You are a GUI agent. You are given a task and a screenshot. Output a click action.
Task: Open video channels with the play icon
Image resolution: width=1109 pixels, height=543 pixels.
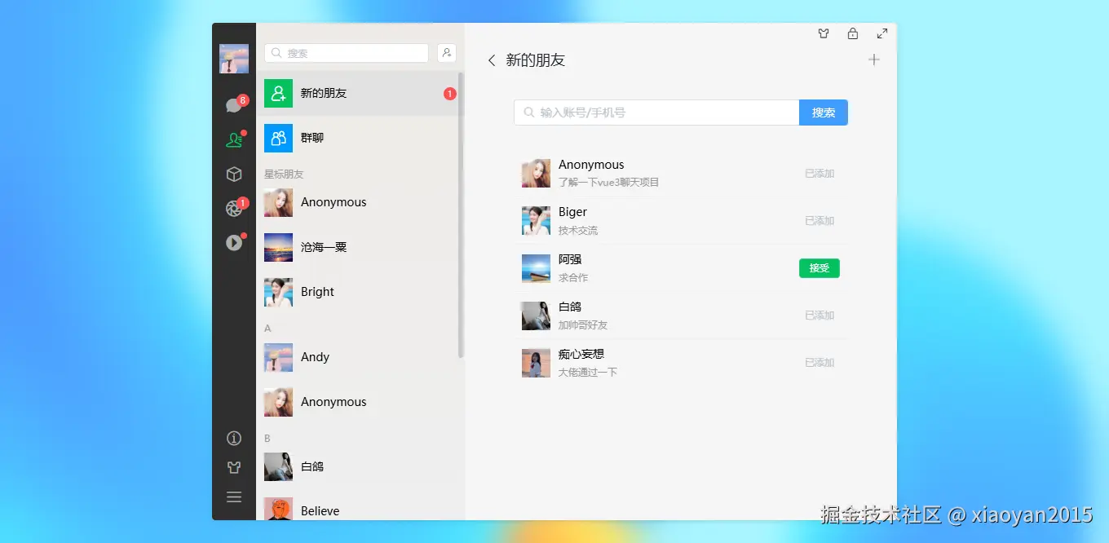pos(234,242)
